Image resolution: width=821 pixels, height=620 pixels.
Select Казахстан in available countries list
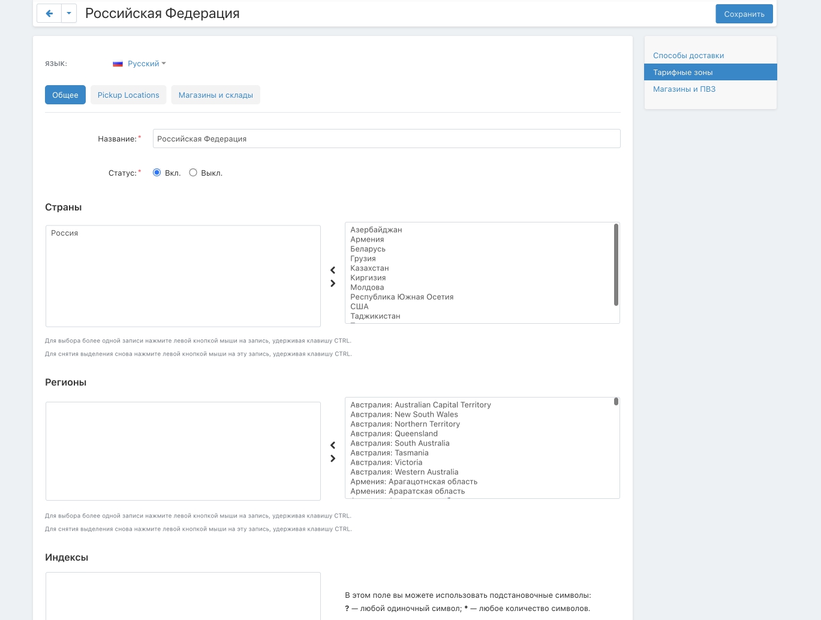pos(369,268)
